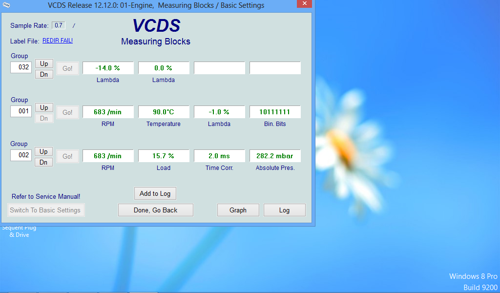Select the 15.7 % Load value
The image size is (500, 293).
[164, 156]
